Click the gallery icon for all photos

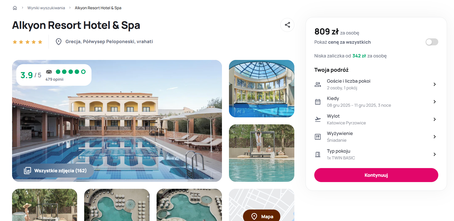click(27, 171)
